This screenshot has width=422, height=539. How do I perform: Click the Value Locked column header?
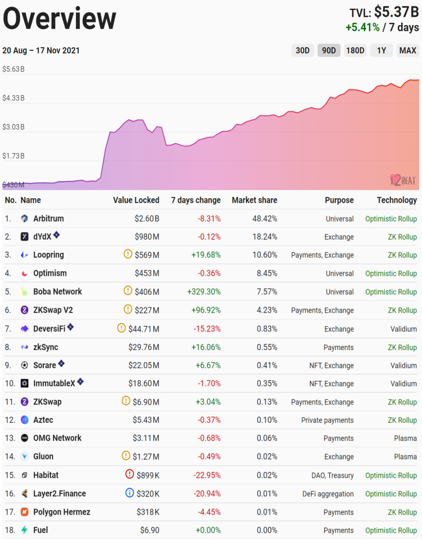(136, 200)
